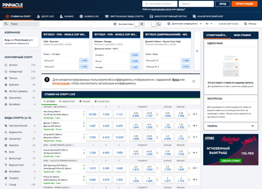This screenshot has height=189, width=262.
Task: Click the Australian football icon
Action: coord(6,126)
